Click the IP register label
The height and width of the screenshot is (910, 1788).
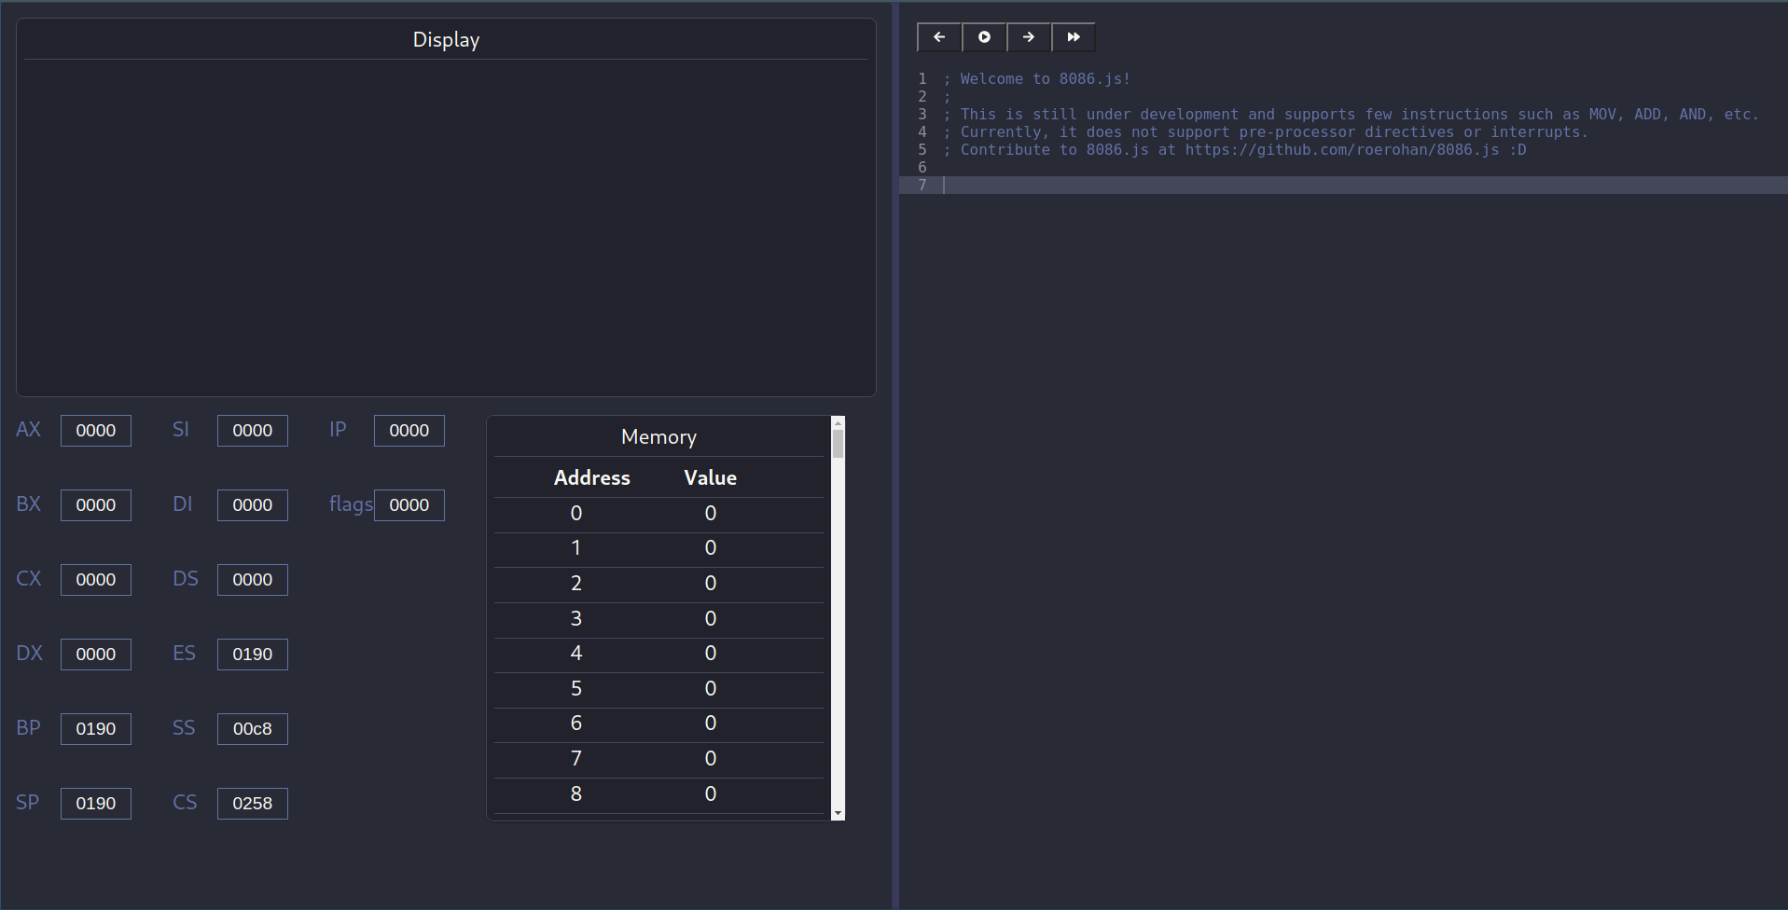(338, 430)
